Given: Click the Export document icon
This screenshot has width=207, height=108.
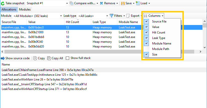Looking at the screenshot, I should pyautogui.click(x=128, y=16).
